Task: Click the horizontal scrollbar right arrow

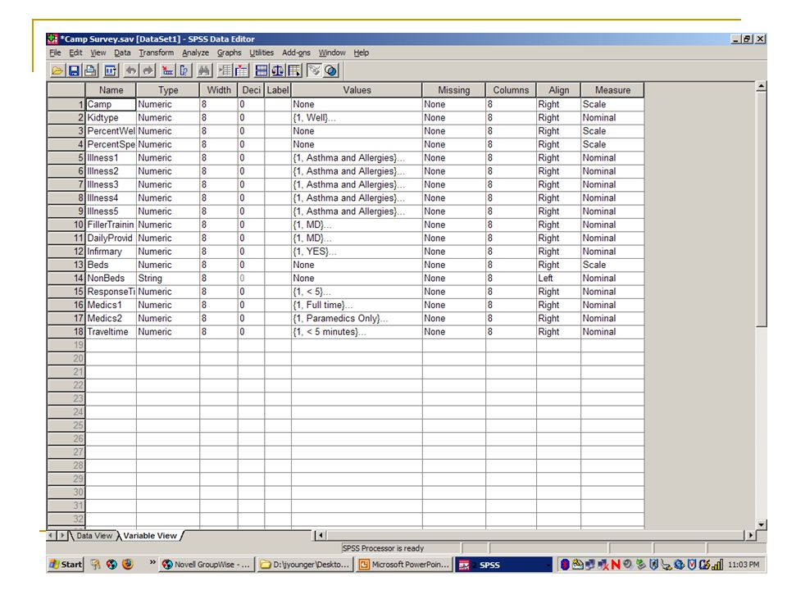Action: [750, 535]
